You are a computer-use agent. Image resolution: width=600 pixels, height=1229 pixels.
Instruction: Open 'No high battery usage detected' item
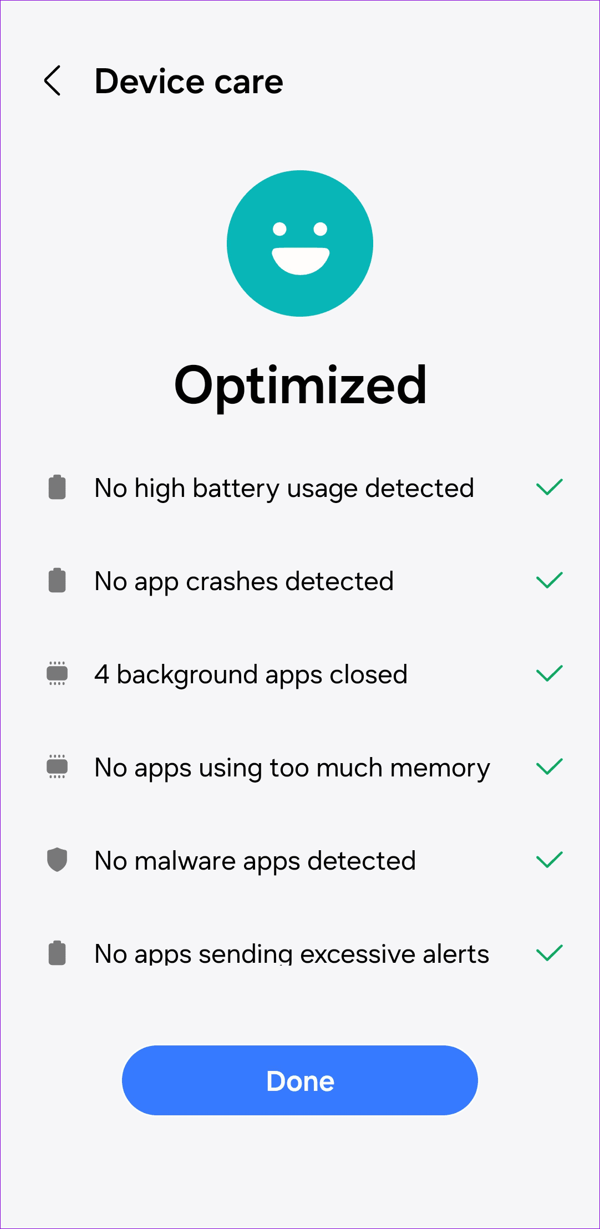tap(300, 488)
